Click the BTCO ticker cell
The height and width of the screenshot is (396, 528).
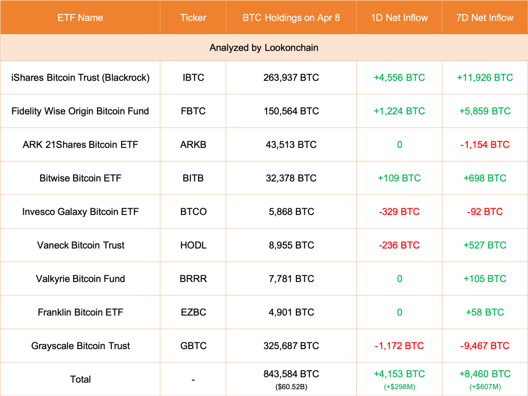193,211
